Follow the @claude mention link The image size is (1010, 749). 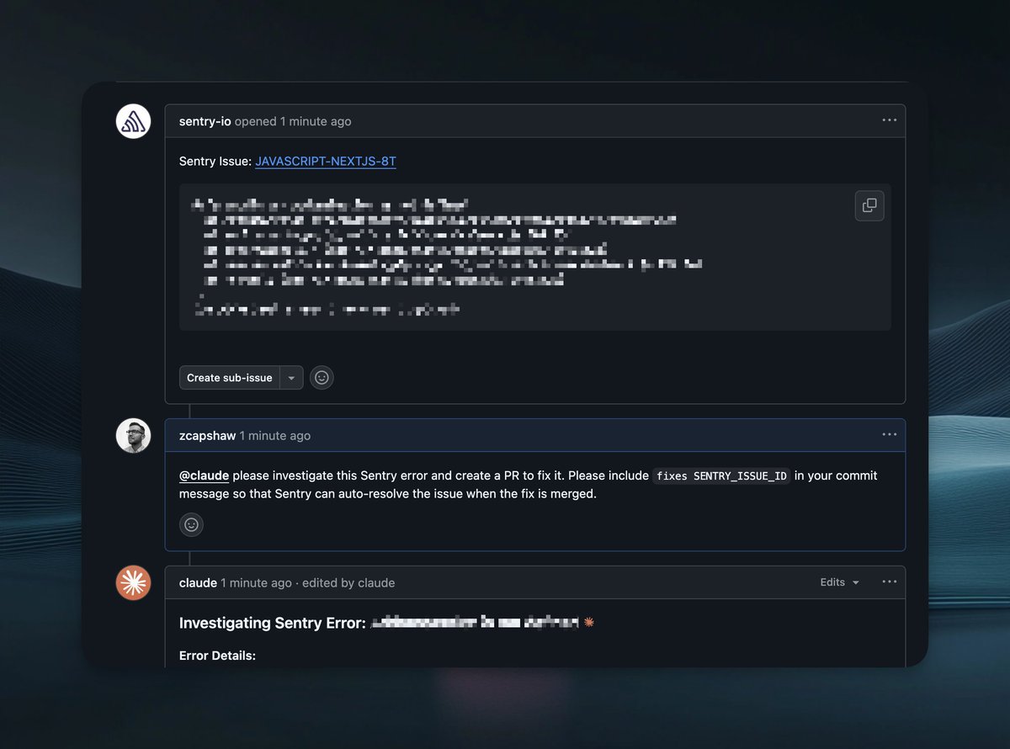click(x=205, y=475)
